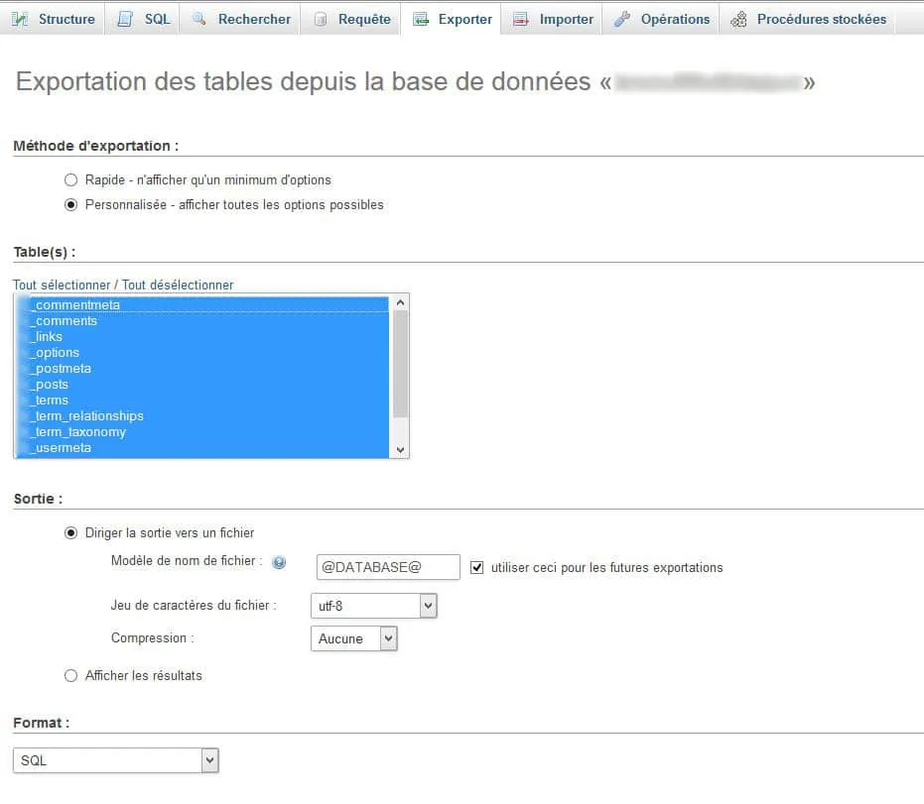Click the Opérations wrench icon
The height and width of the screenshot is (804, 924).
point(621,20)
